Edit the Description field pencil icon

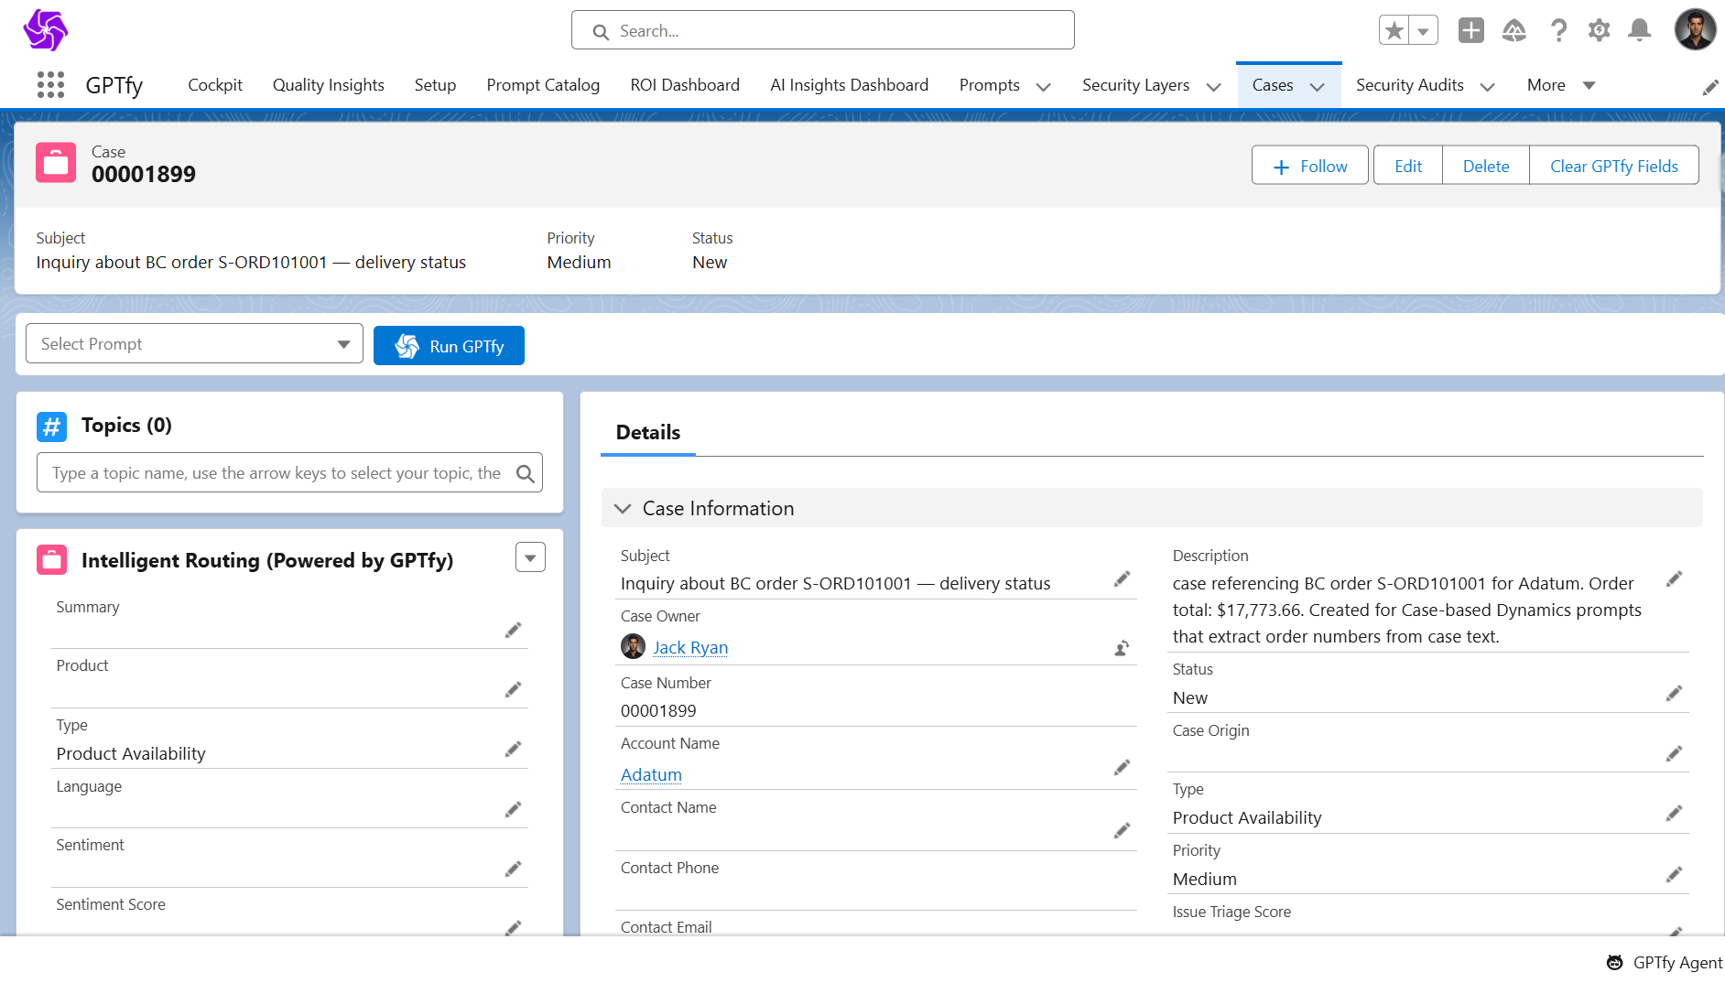(1674, 579)
